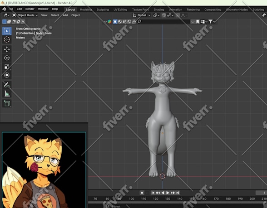Switch to the Sculpting workspace tab
Image resolution: width=267 pixels, height=208 pixels.
[103, 10]
